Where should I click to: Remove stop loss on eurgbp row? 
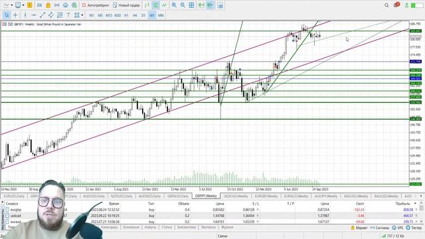coord(258,210)
